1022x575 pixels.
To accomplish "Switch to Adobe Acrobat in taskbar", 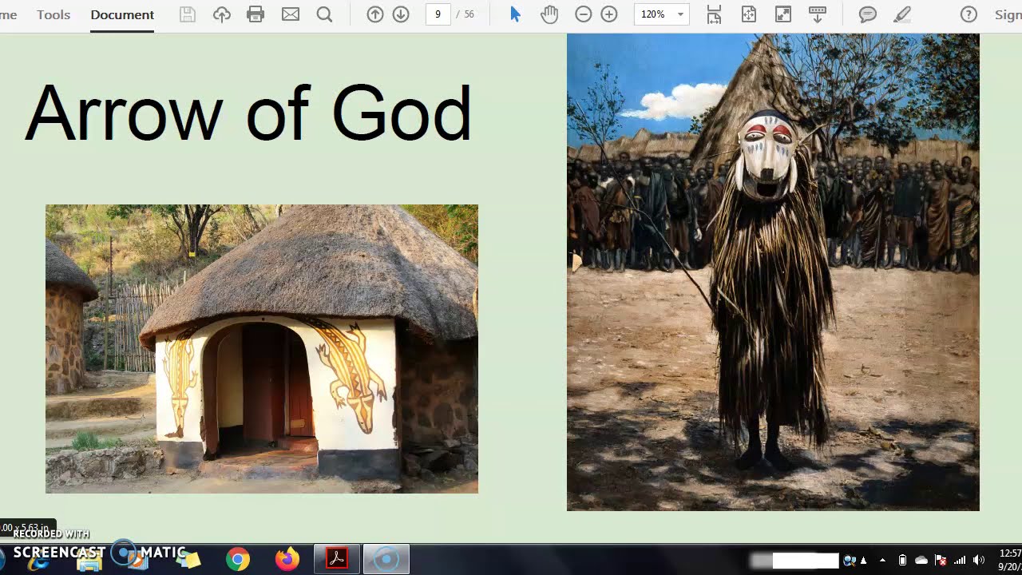I will pos(336,560).
